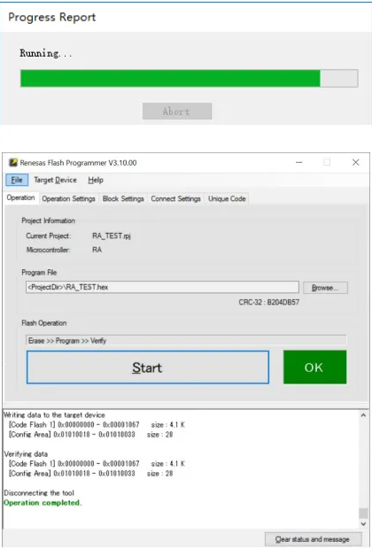Click the Abort button in Progress Report

point(177,112)
